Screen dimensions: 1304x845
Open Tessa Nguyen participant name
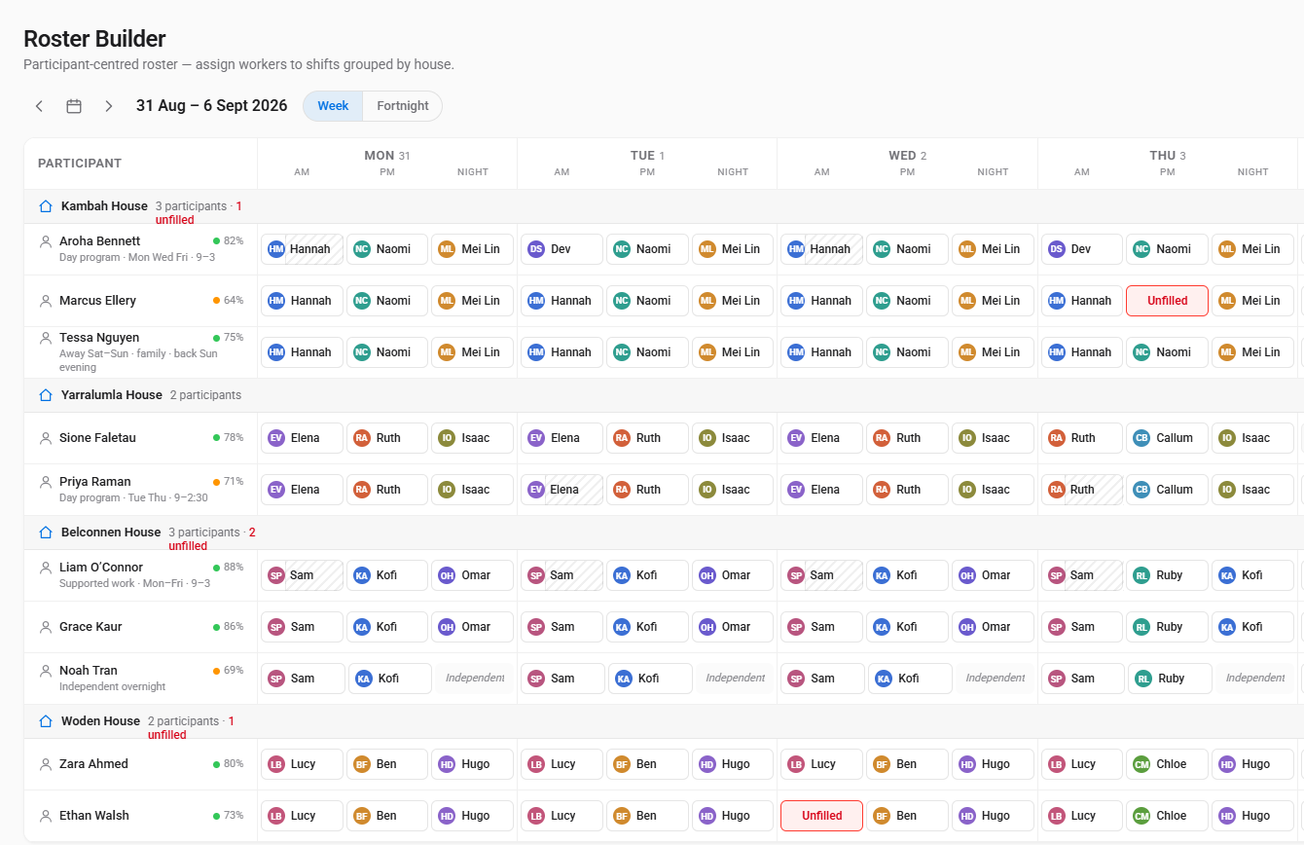tap(99, 338)
